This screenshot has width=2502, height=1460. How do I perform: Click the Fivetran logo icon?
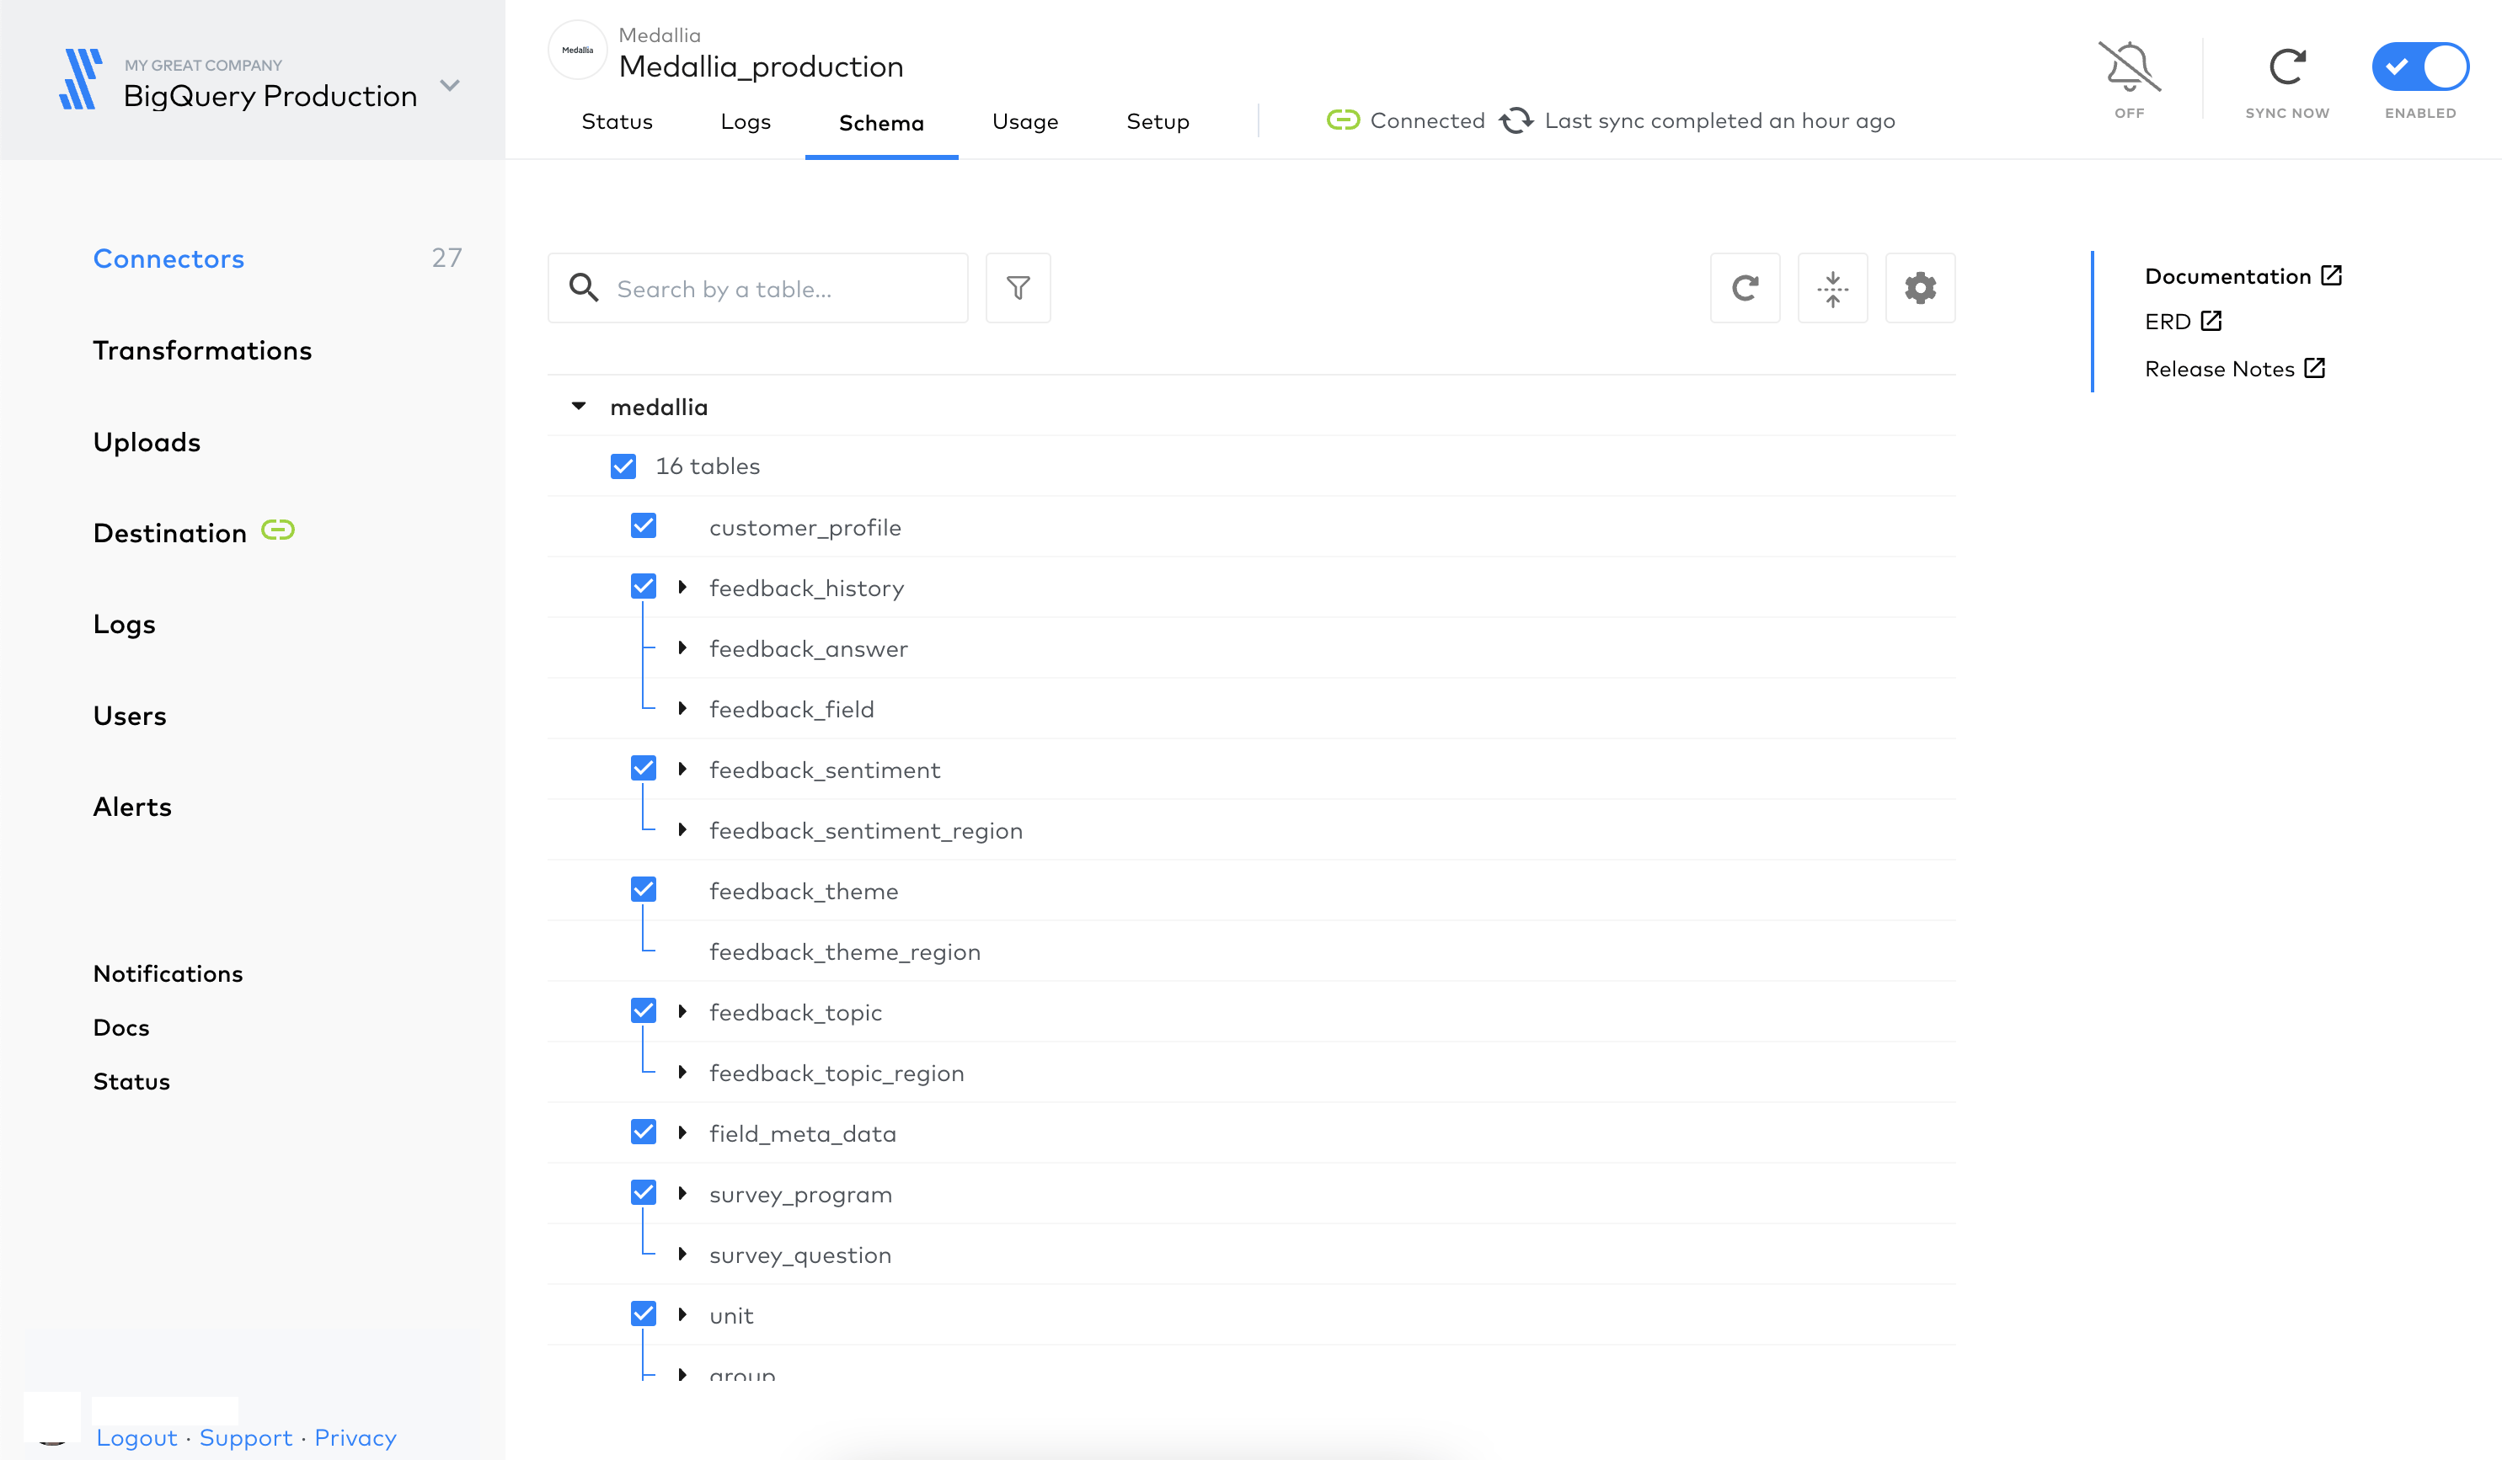tap(80, 79)
